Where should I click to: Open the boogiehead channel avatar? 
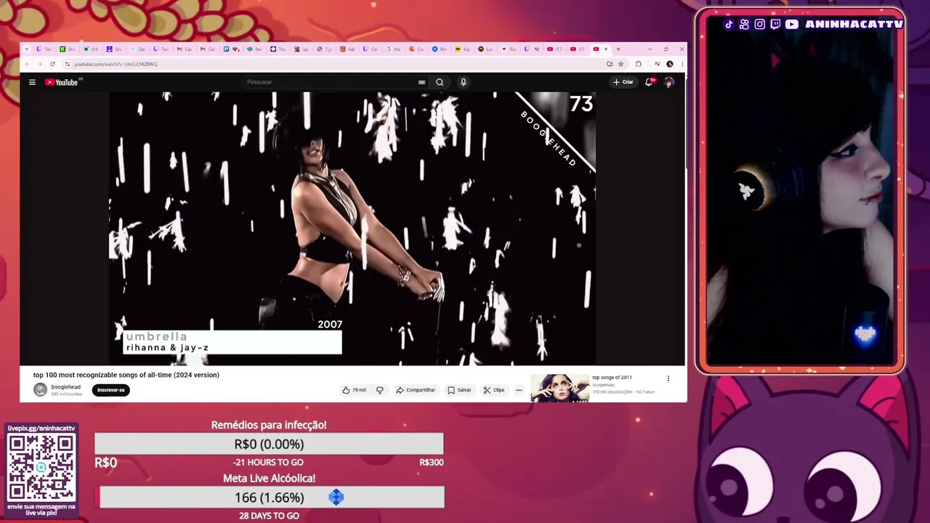tap(40, 390)
